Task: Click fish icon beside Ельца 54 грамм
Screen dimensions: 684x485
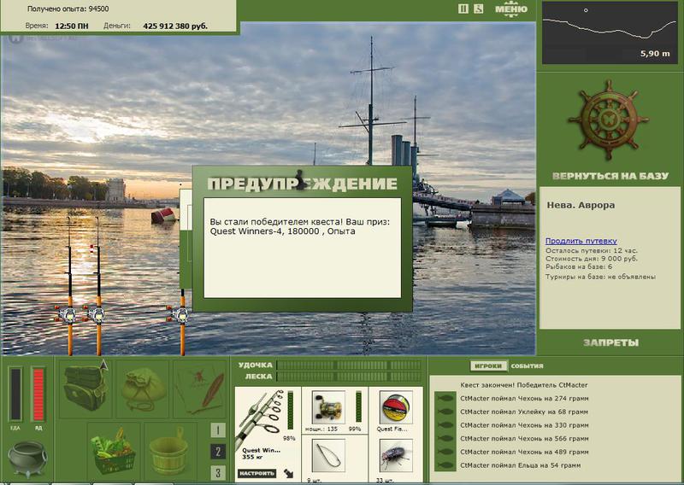Action: click(445, 465)
